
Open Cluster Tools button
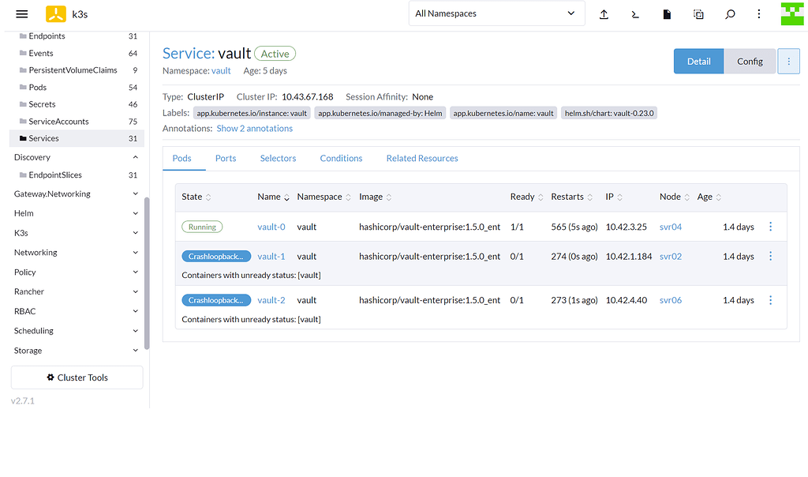77,377
